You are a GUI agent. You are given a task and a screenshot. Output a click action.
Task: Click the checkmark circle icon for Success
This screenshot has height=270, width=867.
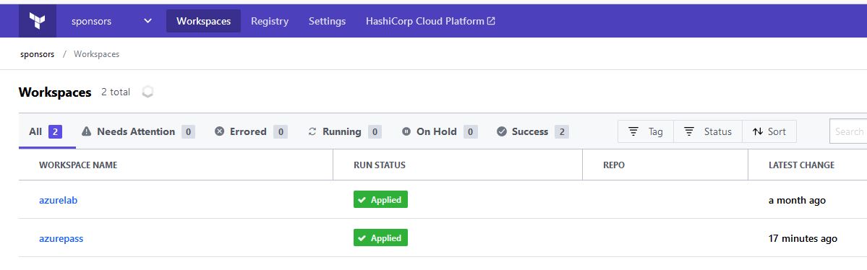[x=502, y=131]
